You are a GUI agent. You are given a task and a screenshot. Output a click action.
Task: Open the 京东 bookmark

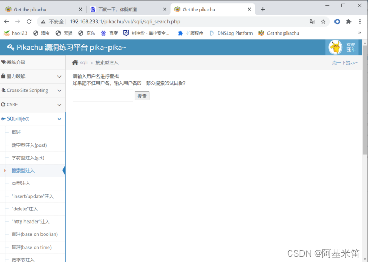point(87,33)
